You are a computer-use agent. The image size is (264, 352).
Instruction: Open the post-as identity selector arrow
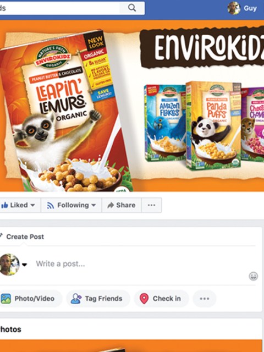(24, 265)
